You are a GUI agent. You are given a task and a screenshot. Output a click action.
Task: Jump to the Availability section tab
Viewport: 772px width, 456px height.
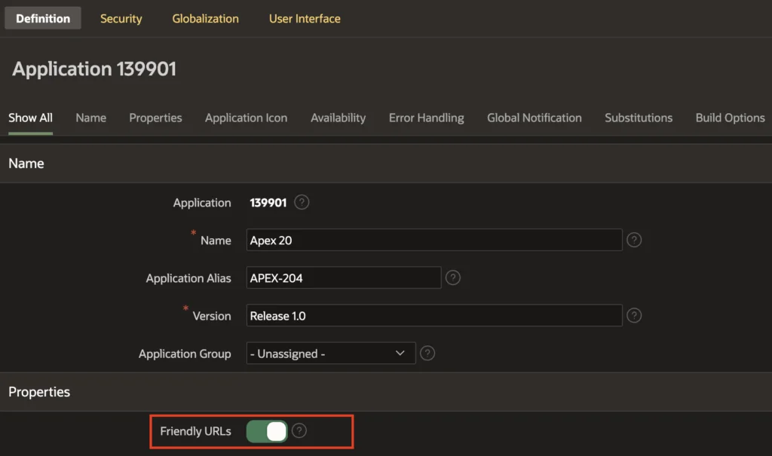pos(339,118)
